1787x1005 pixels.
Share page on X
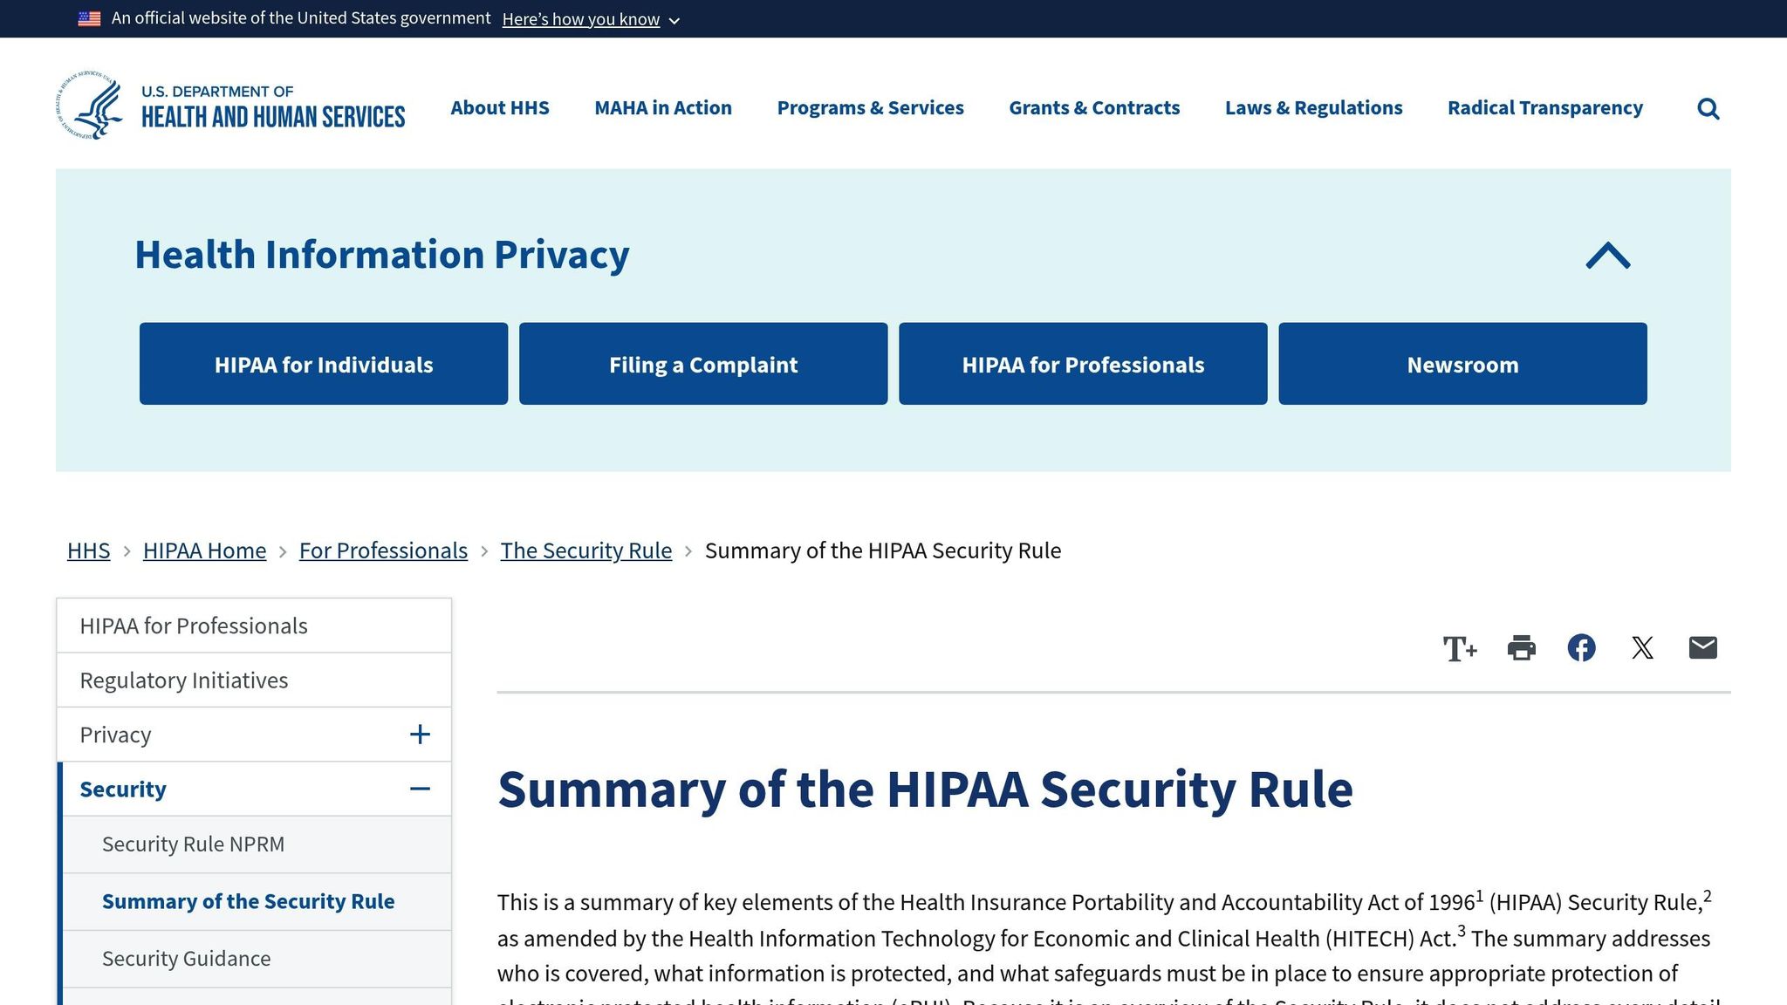(1642, 647)
